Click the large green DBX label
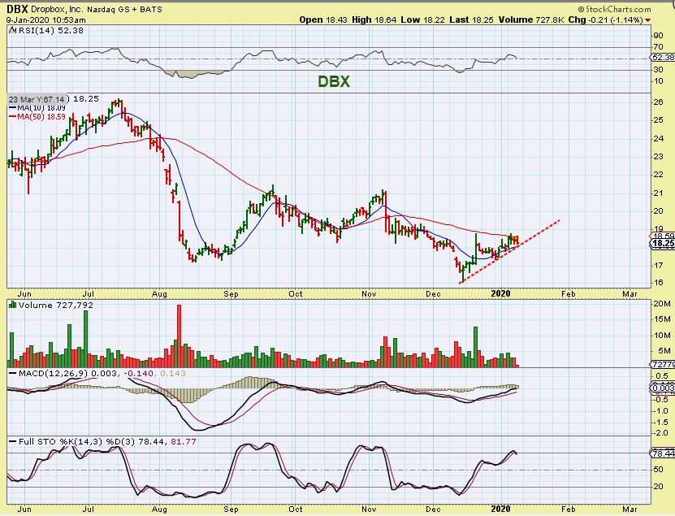Viewport: 675px width, 516px height. [x=334, y=81]
